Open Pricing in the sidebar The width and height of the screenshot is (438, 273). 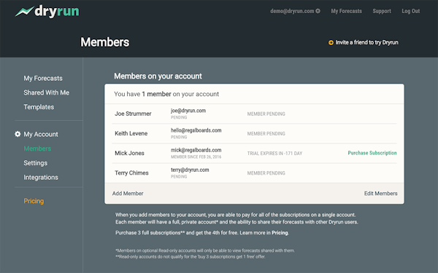[34, 201]
